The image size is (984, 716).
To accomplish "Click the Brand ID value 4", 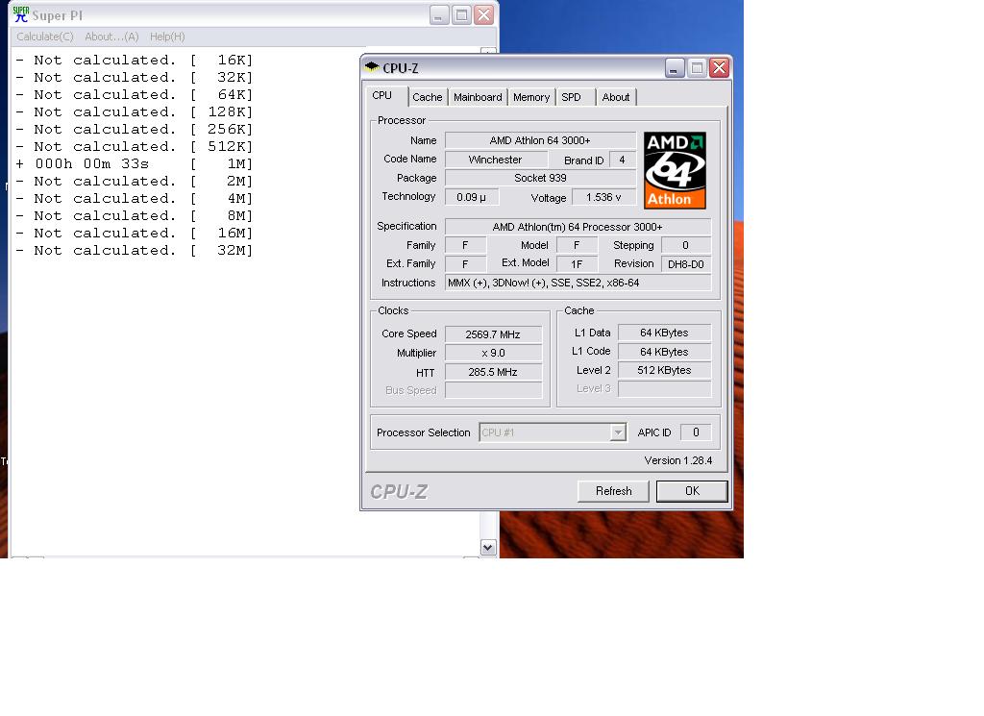I will 622,160.
